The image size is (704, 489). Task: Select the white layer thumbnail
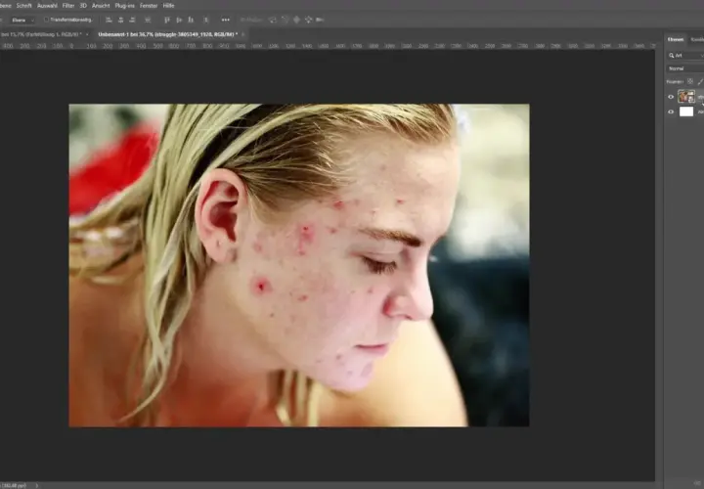(686, 111)
